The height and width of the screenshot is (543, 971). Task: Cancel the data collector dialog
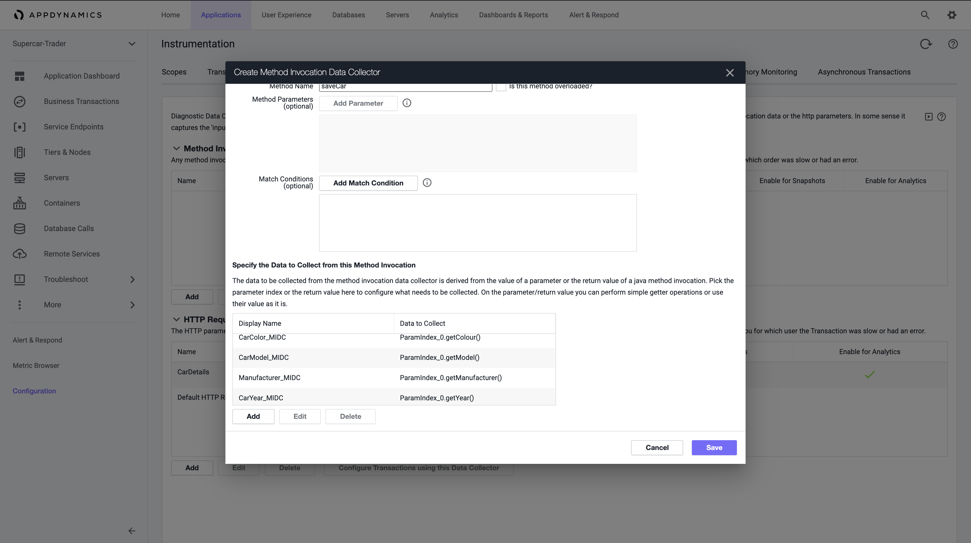point(657,448)
